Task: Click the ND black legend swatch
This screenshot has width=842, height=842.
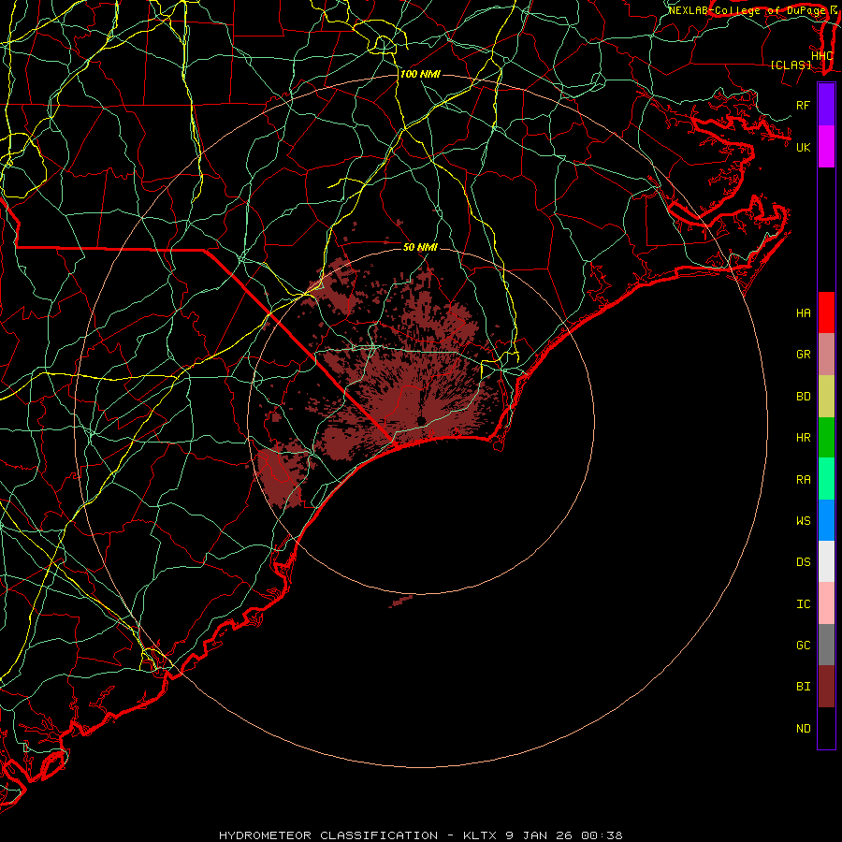Action: [x=826, y=728]
